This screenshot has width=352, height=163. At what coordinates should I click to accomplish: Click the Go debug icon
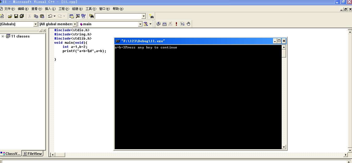tap(182, 24)
